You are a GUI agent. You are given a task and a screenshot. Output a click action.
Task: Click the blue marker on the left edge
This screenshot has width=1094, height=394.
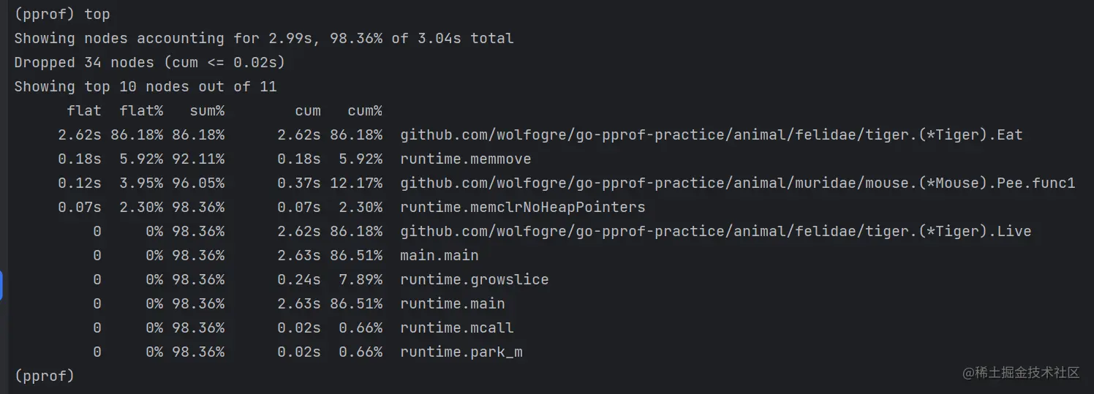point(1,284)
